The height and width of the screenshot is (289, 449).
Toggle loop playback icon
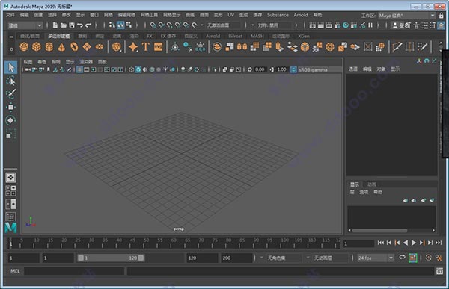tap(403, 258)
